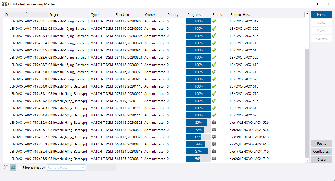The width and height of the screenshot is (335, 181).
Task: Toggle the globe icon button
Action: [x=13, y=167]
